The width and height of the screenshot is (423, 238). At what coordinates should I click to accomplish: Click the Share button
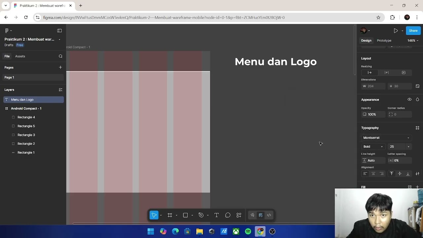point(413,31)
